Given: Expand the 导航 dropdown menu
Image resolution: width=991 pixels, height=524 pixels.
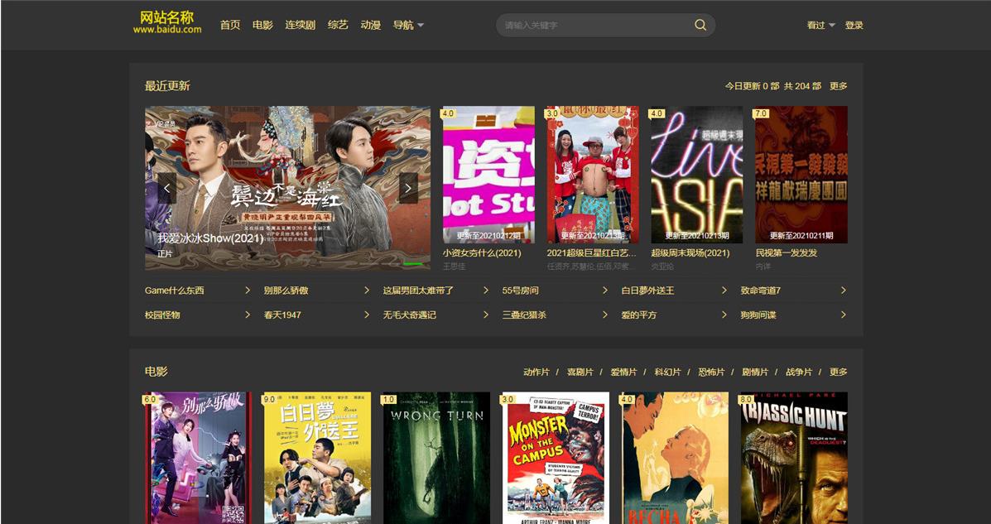Looking at the screenshot, I should click(x=408, y=25).
